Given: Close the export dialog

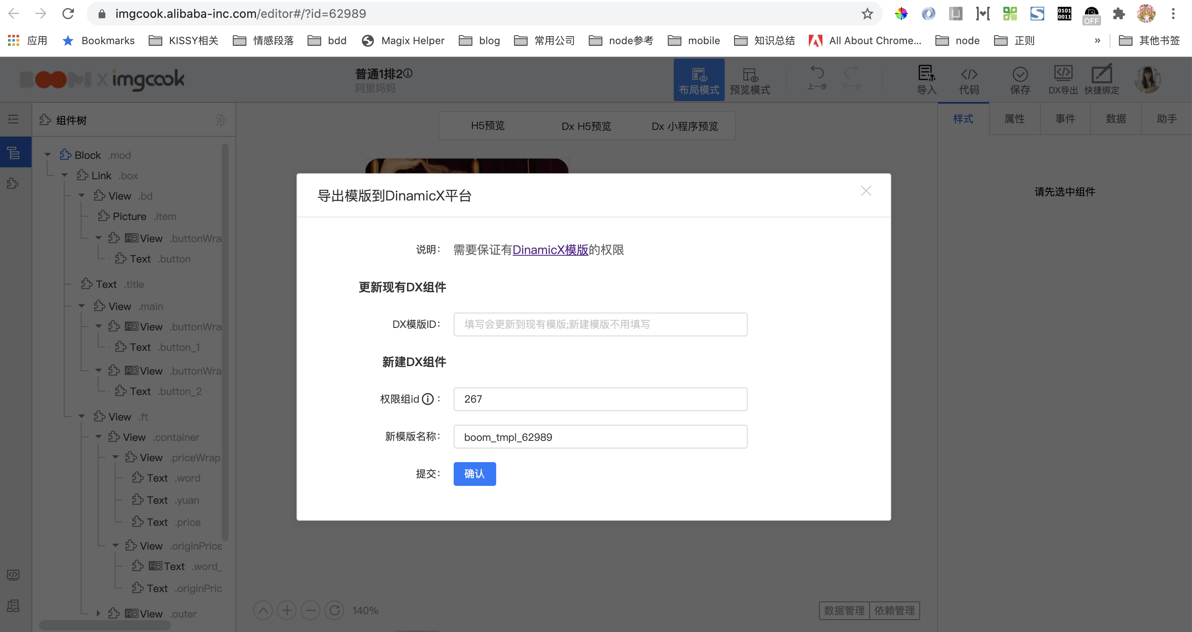Looking at the screenshot, I should (x=866, y=191).
